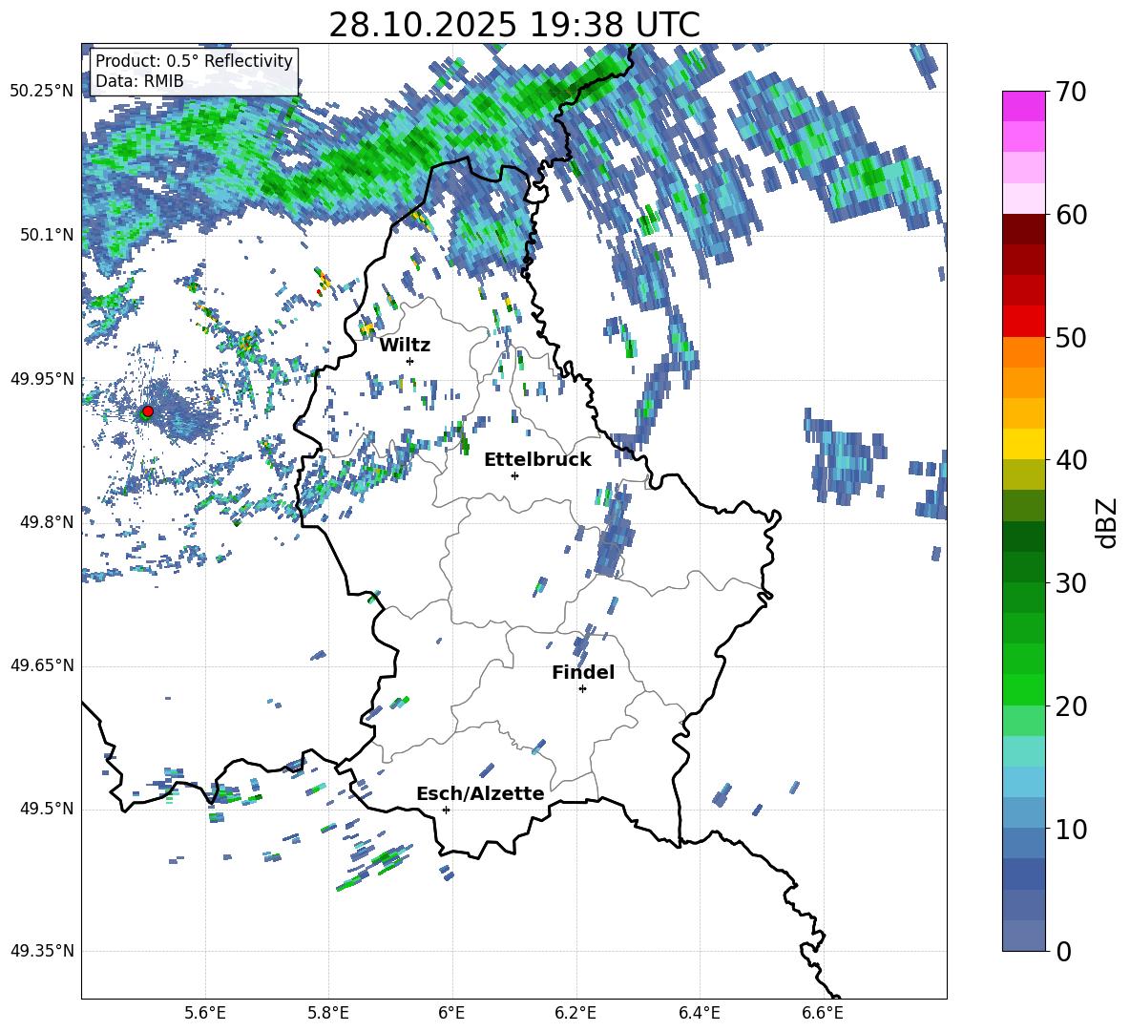Click the 40 tick on the colorbar
This screenshot has height=1032, width=1130.
point(1071,460)
